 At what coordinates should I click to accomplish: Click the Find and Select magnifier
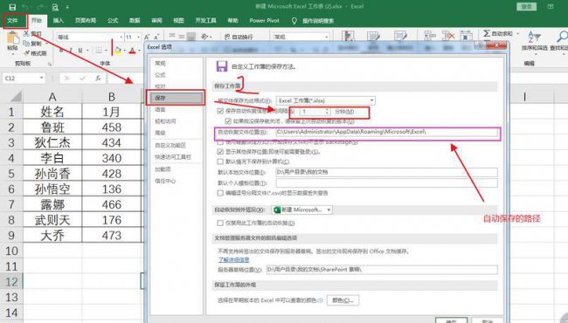[562, 37]
